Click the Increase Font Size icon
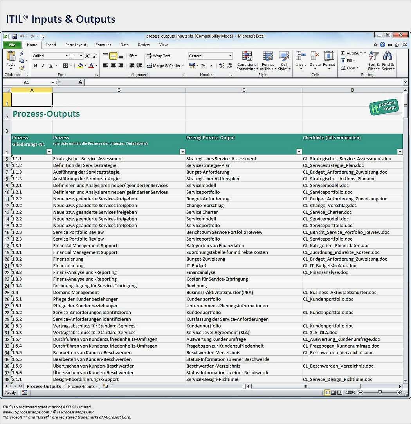This screenshot has height=424, width=411. click(x=87, y=56)
